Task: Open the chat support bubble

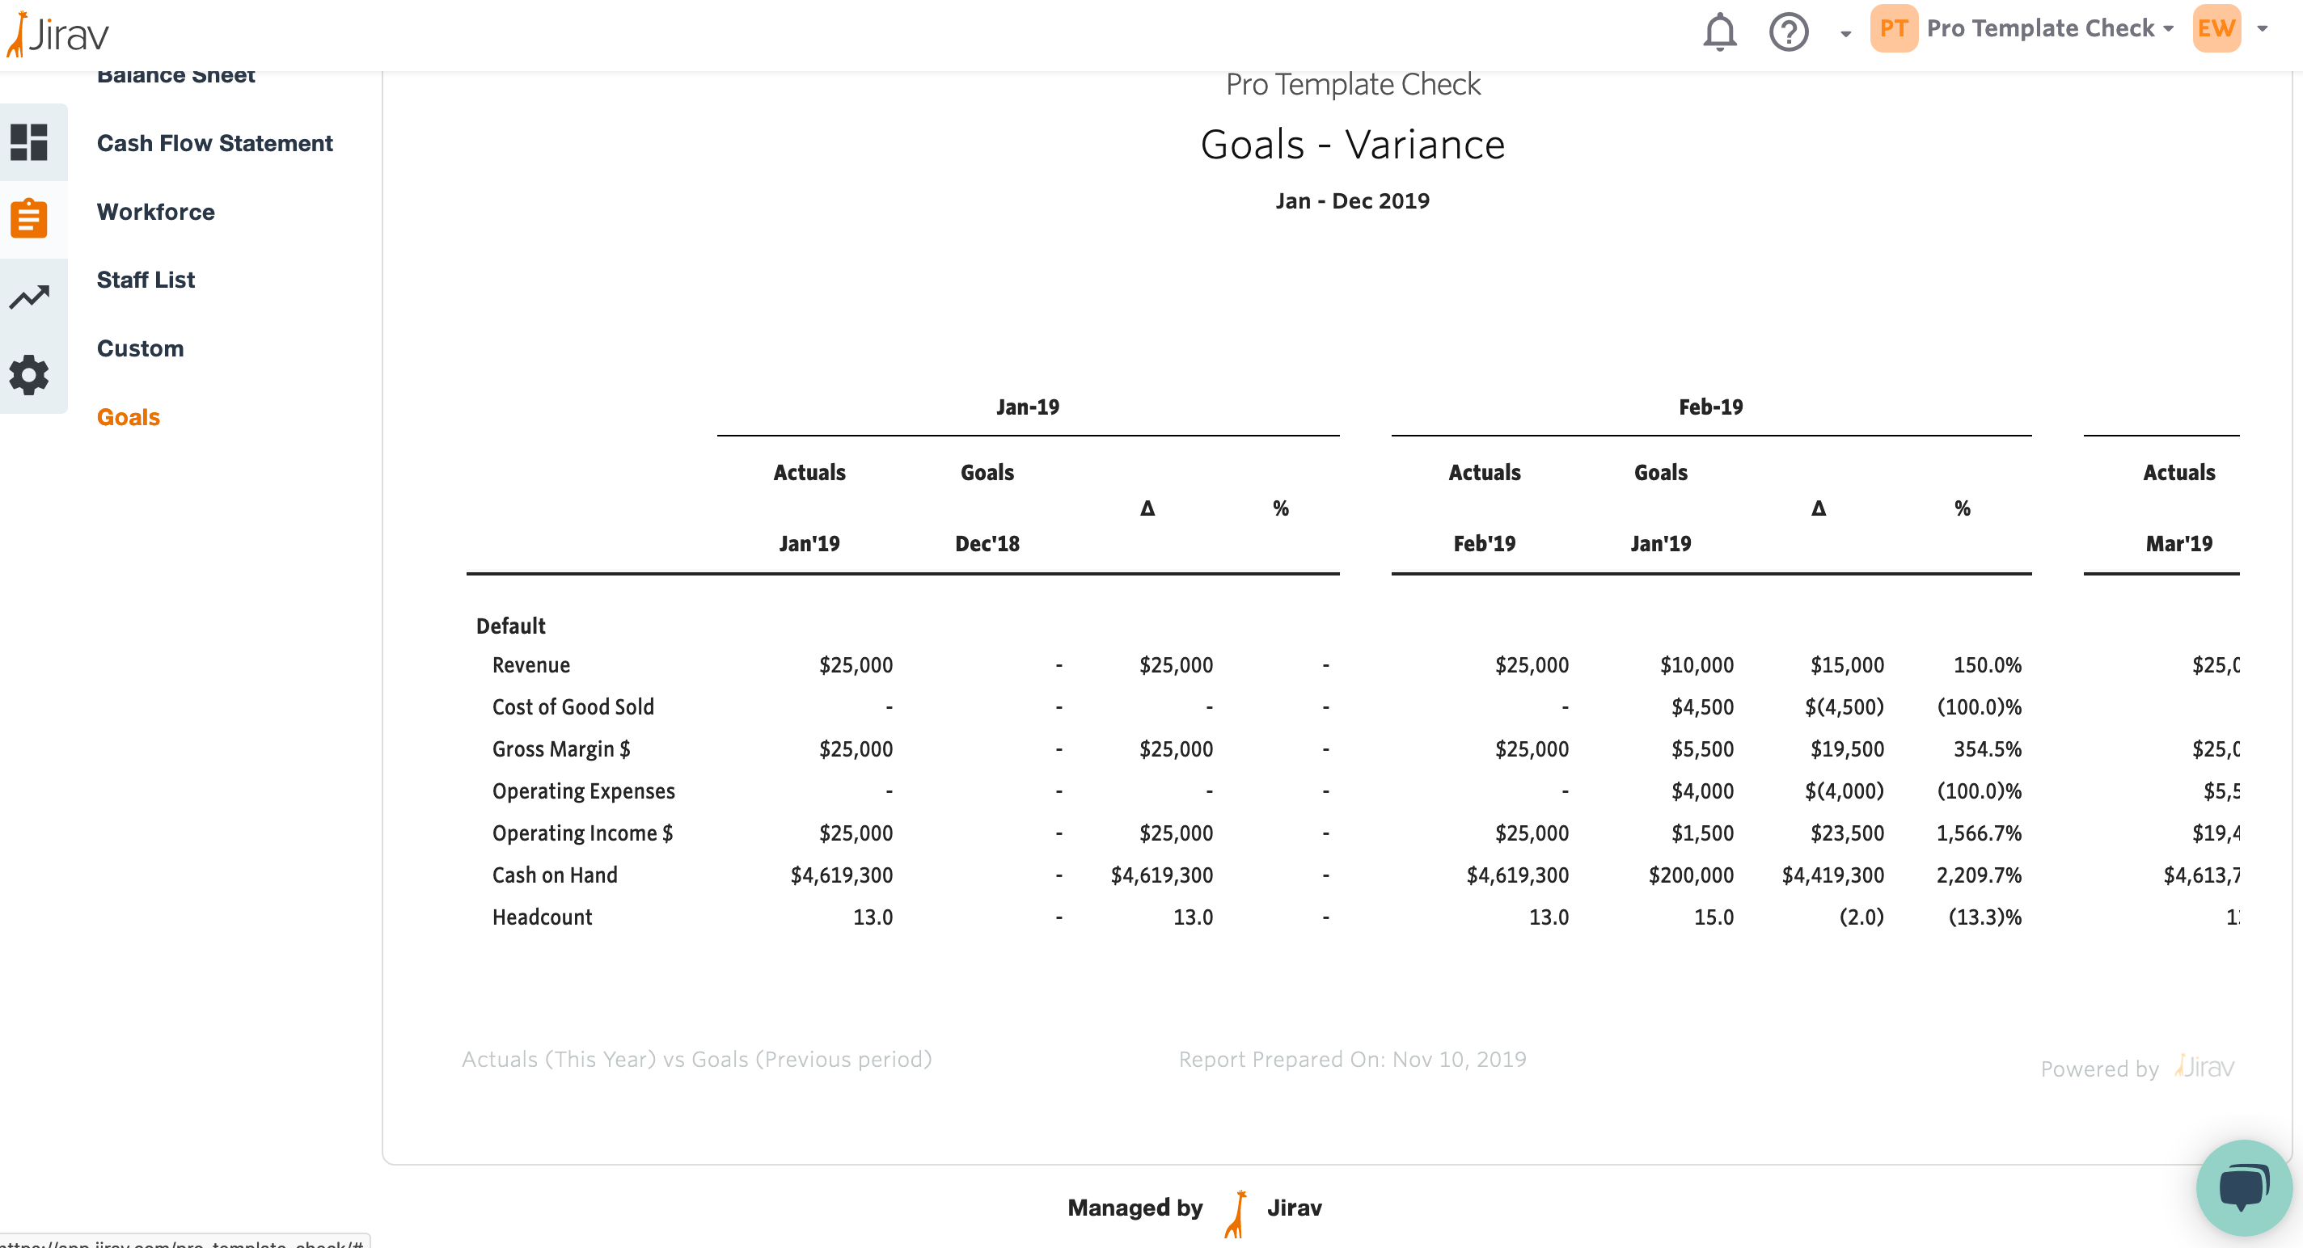Action: [2244, 1187]
